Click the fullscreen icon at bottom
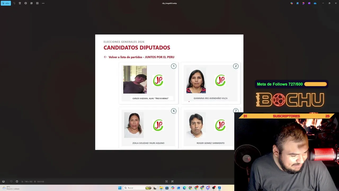Image resolution: width=339 pixels, height=191 pixels. point(172,181)
